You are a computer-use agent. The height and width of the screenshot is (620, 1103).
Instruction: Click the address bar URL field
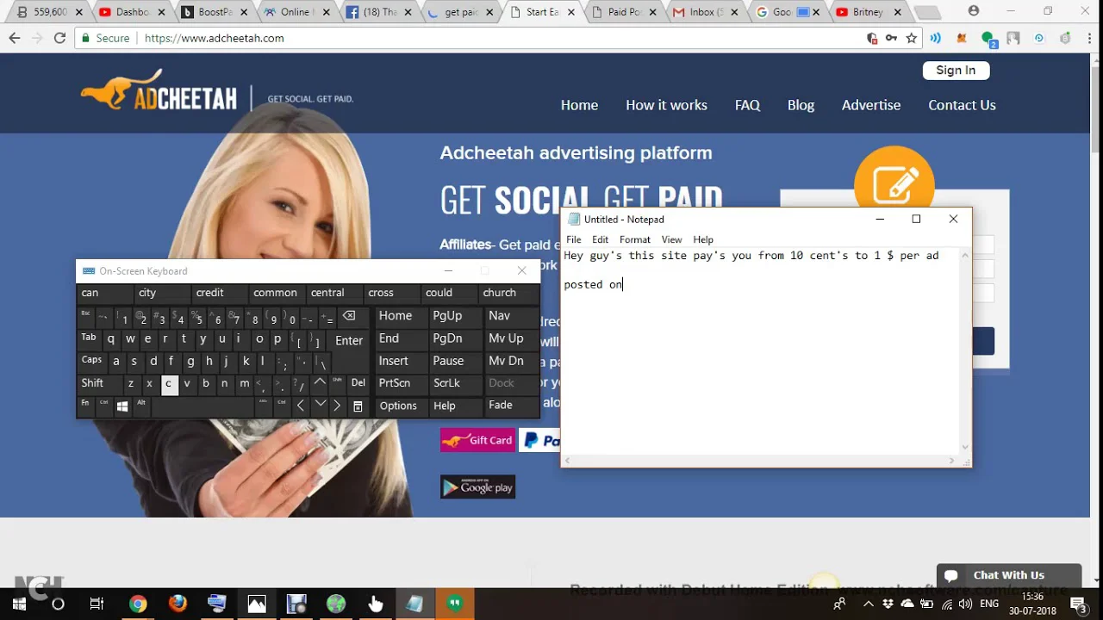point(500,38)
